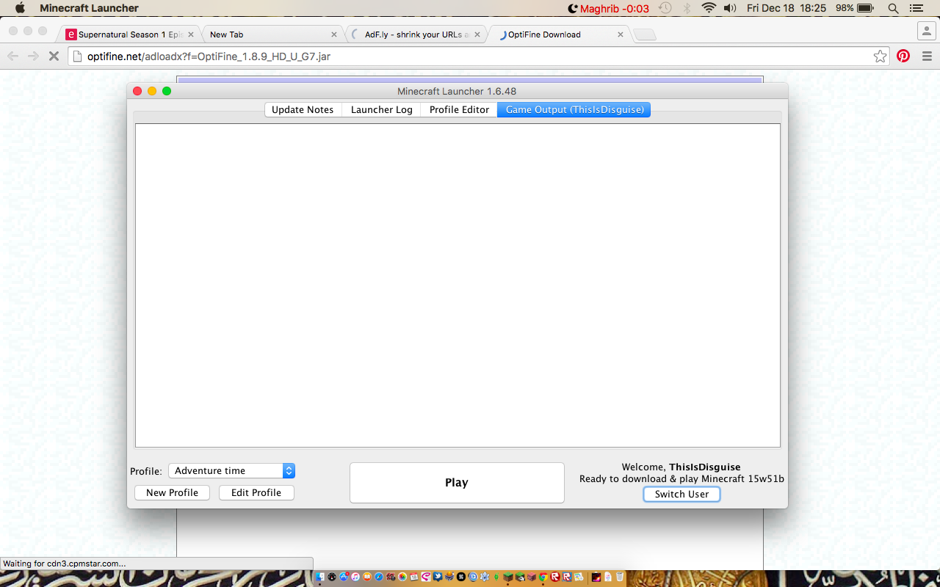Open the Chrome profile avatar button
940x587 pixels.
[x=926, y=31]
